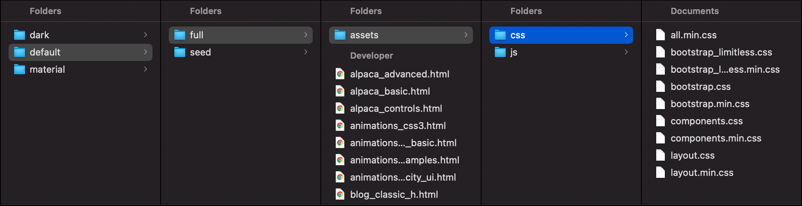Select bootstrap_limitless.css file

click(721, 52)
